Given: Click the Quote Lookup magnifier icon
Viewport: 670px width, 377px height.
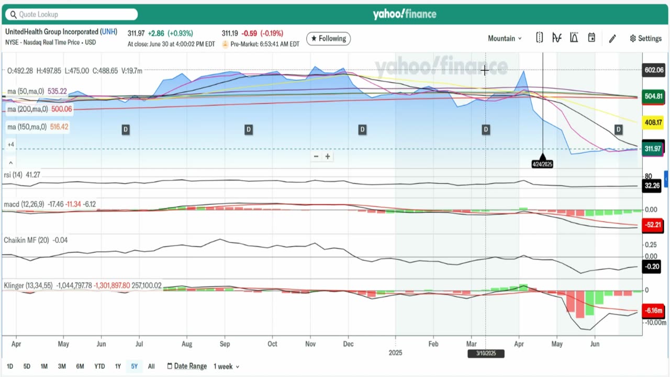Looking at the screenshot, I should click(13, 14).
